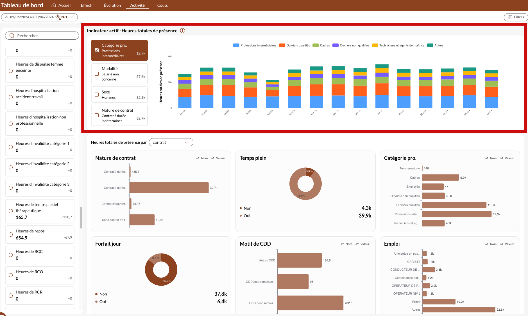Open the Coûts tab
The height and width of the screenshot is (316, 528).
(x=162, y=5)
